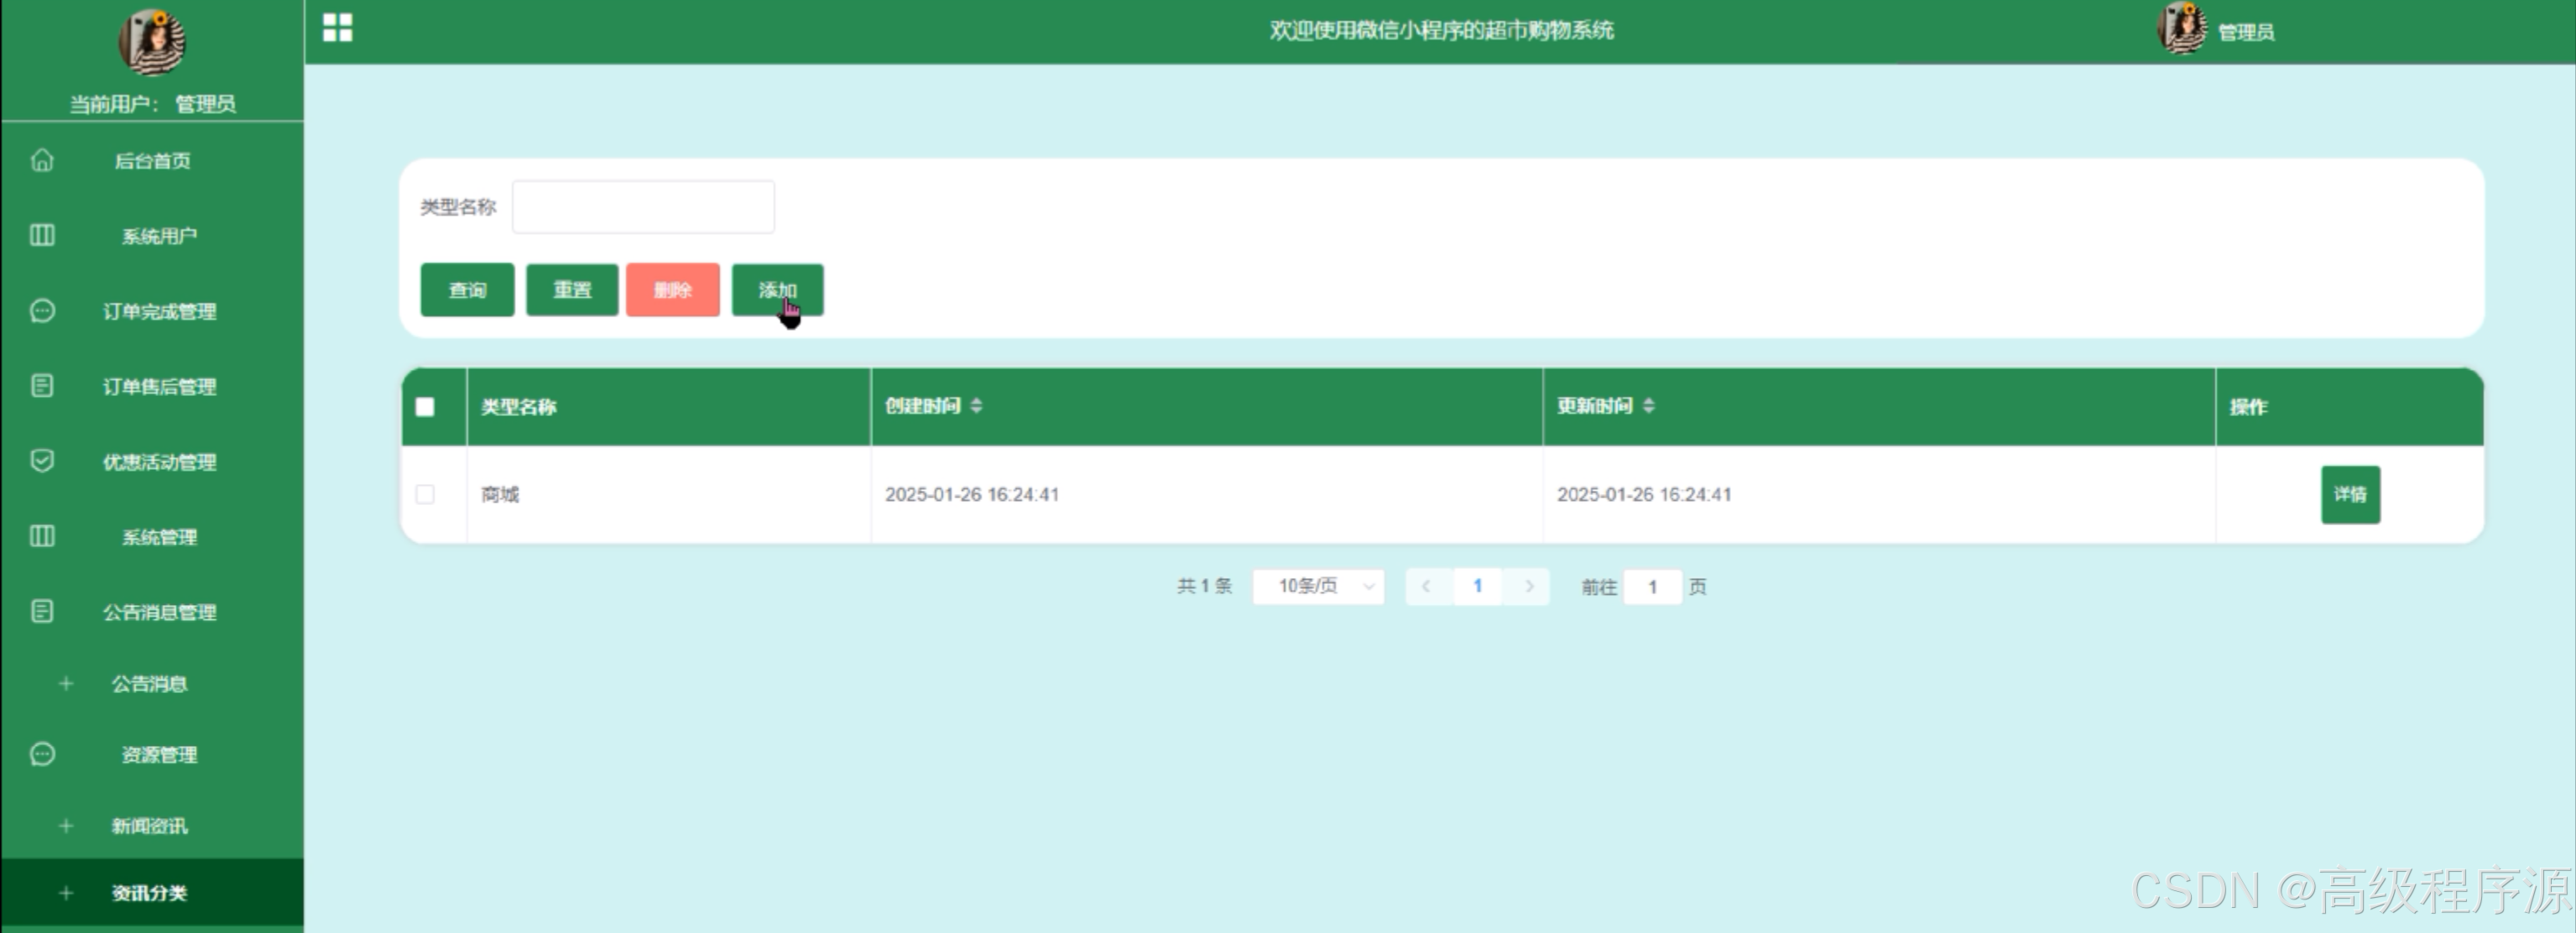Open 公告消息管理 menu in sidebar
Image resolution: width=2576 pixels, height=933 pixels.
[158, 612]
